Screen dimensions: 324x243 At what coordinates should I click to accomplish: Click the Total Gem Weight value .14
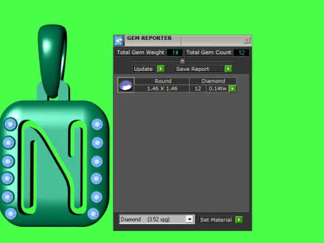tap(175, 53)
